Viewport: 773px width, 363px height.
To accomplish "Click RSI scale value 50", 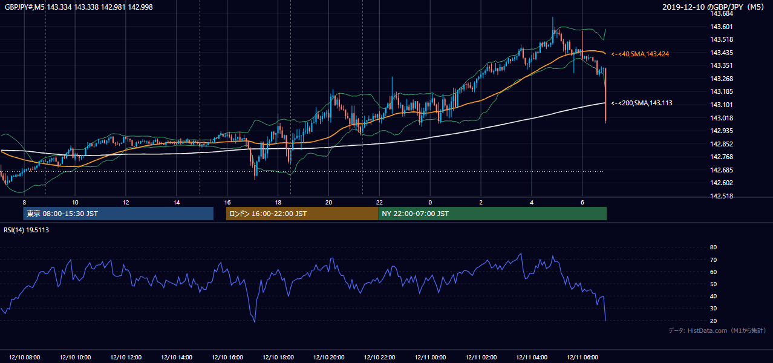I will pos(714,284).
